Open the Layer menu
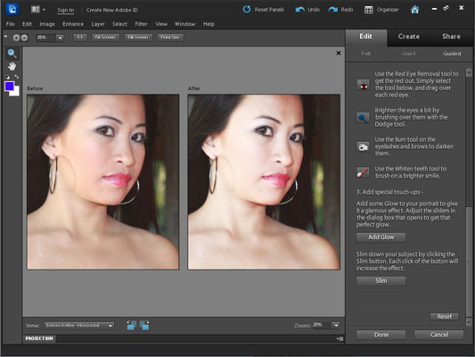475x357 pixels. (x=98, y=24)
